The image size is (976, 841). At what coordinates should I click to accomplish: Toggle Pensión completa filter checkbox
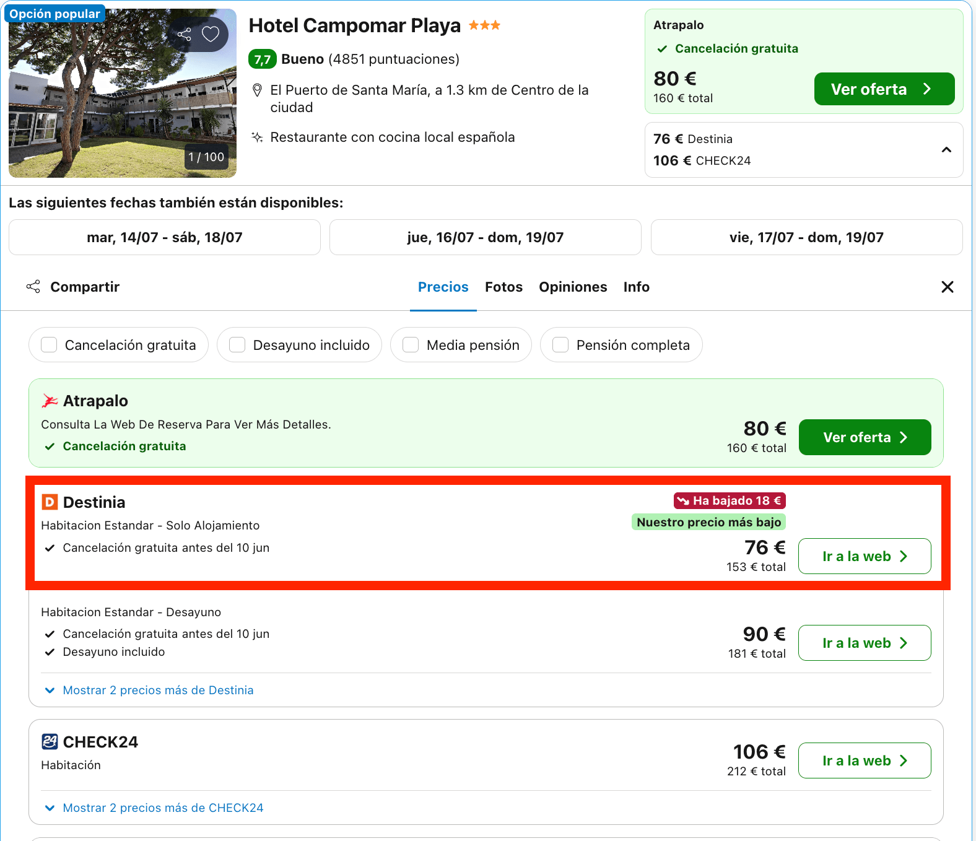tap(560, 345)
